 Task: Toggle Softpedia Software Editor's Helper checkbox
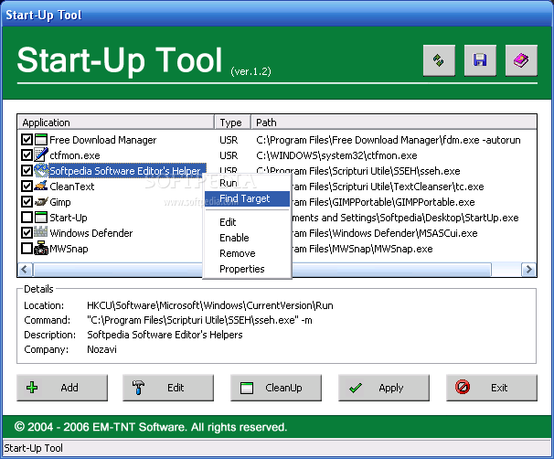tap(27, 171)
